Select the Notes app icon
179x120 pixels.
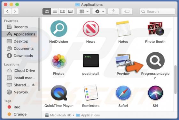(x=123, y=28)
